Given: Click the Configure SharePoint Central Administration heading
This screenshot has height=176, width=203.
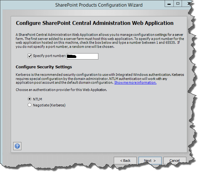Looking at the screenshot, I should (95, 23).
